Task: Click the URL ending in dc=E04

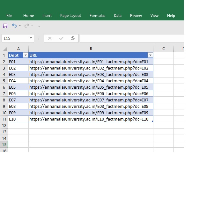Action: tap(89, 81)
